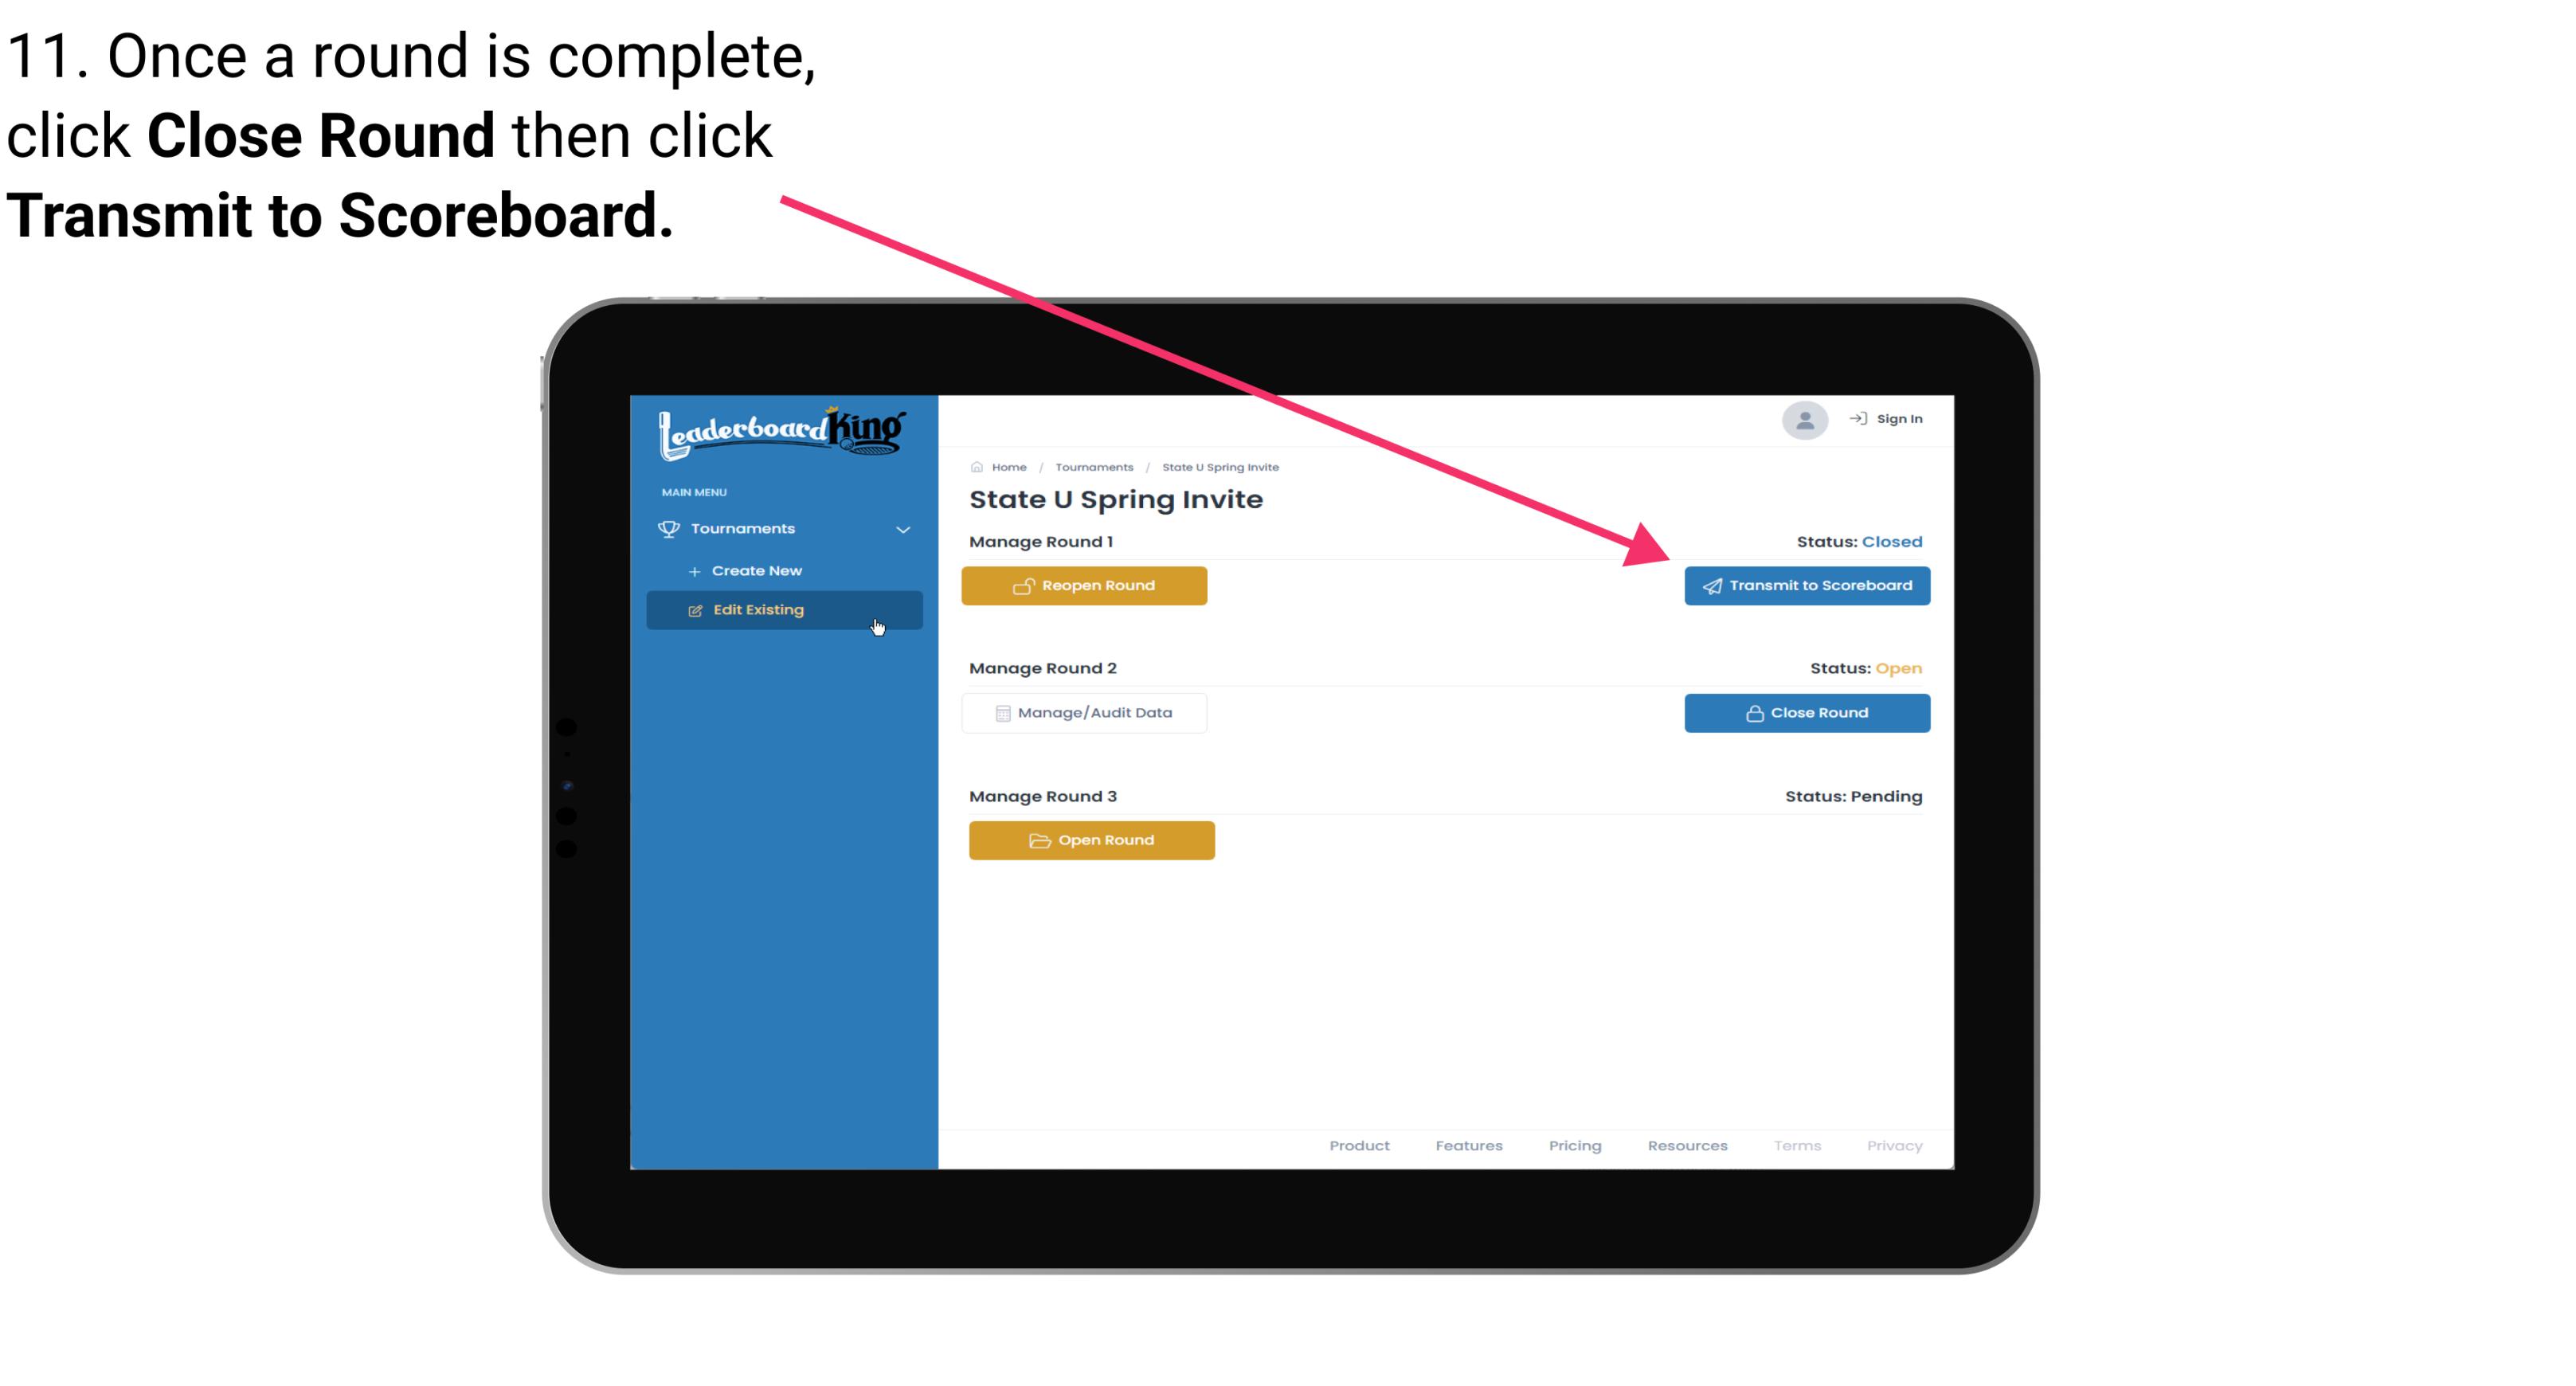2576x1386 pixels.
Task: Click the Reopen Round button
Action: (1086, 585)
